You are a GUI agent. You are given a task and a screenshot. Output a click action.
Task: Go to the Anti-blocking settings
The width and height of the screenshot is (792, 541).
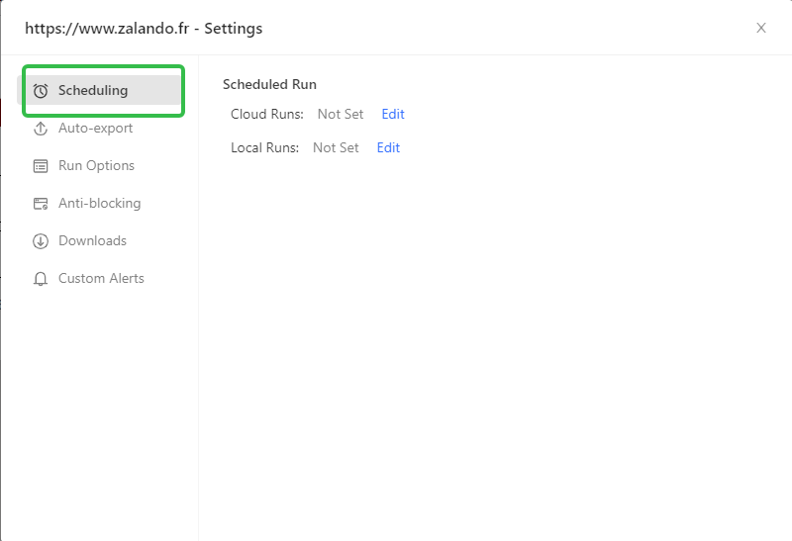(99, 203)
